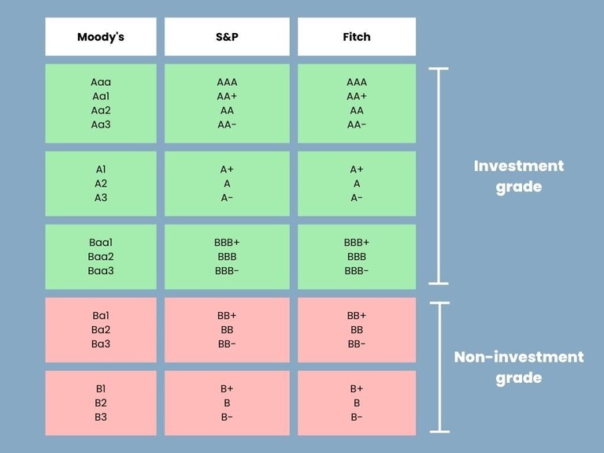Click the Fitch BB+ BB BB- block

coord(357,330)
